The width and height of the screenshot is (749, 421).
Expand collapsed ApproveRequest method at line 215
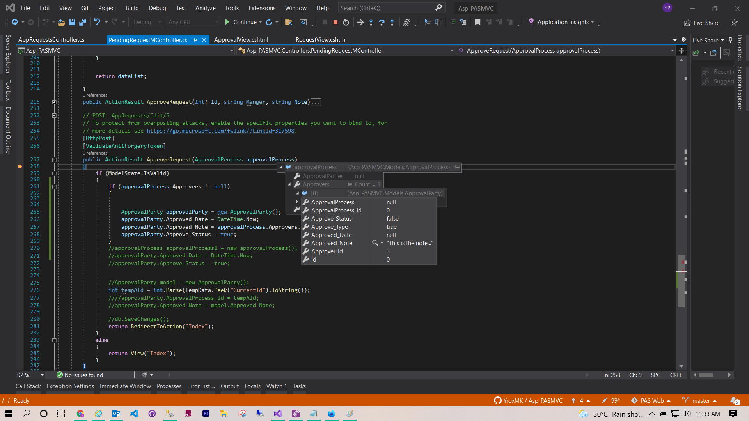pyautogui.click(x=54, y=102)
